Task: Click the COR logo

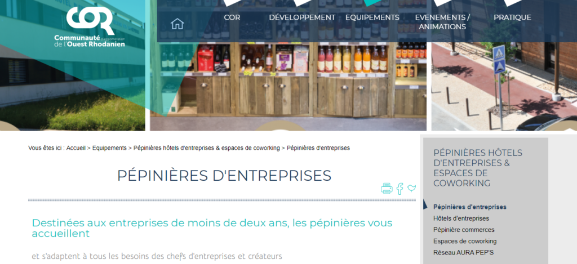Action: click(x=90, y=27)
